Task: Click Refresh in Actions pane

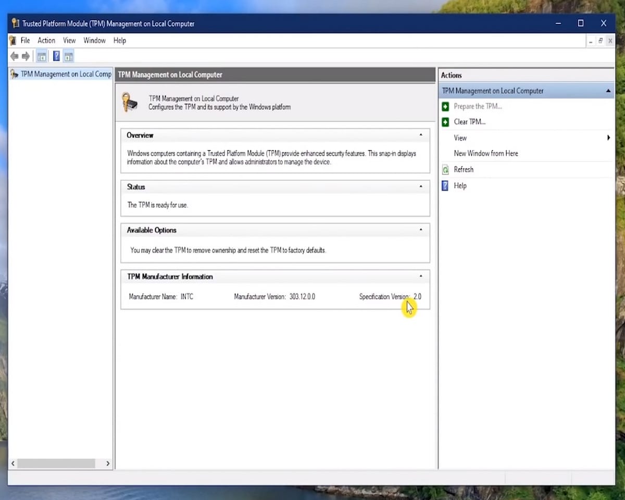Action: (464, 169)
